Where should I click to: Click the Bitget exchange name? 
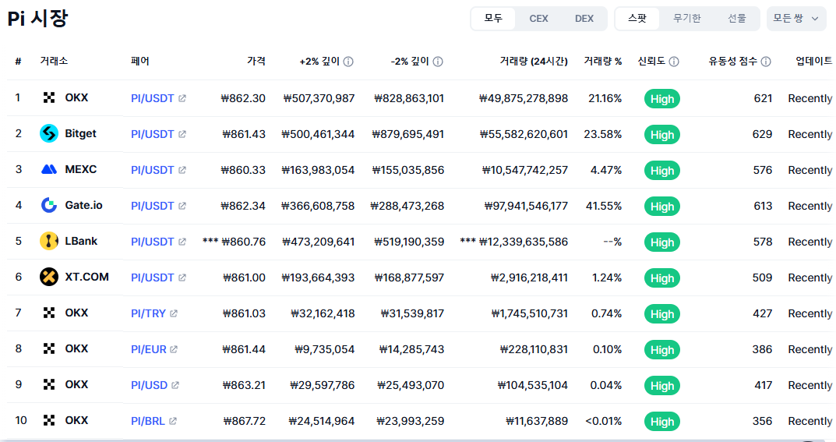coord(80,133)
